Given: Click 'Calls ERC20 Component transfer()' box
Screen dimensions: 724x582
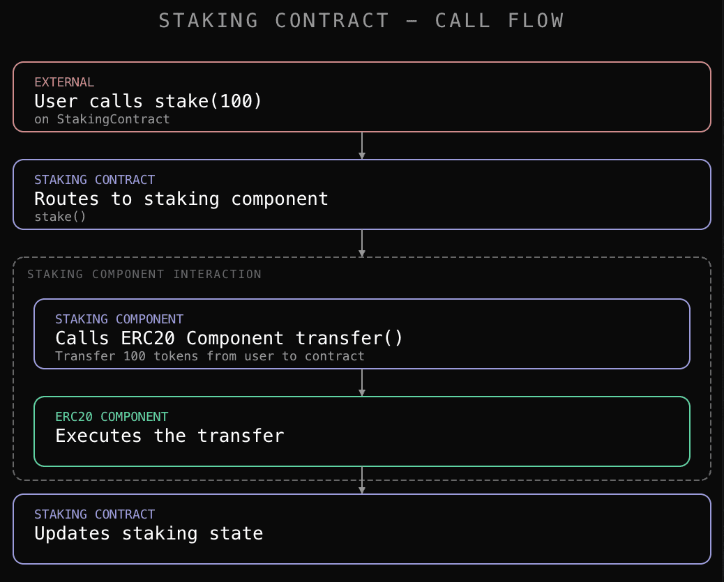Looking at the screenshot, I should coord(362,334).
